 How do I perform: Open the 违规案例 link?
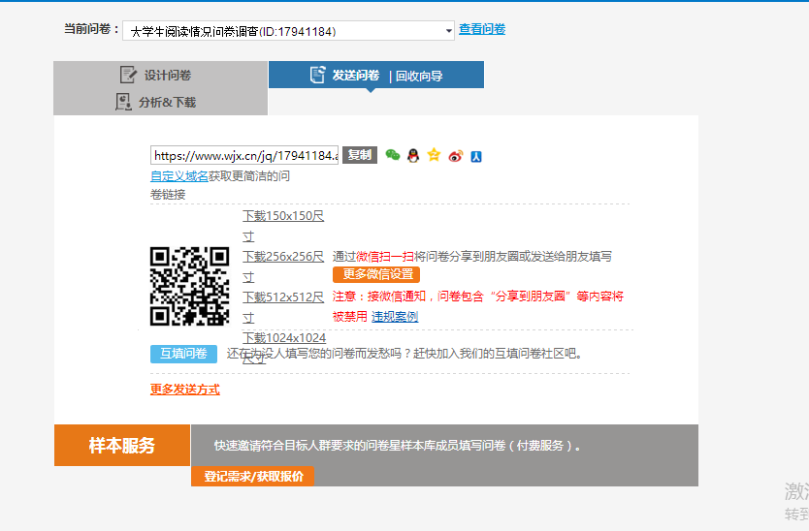click(x=395, y=317)
